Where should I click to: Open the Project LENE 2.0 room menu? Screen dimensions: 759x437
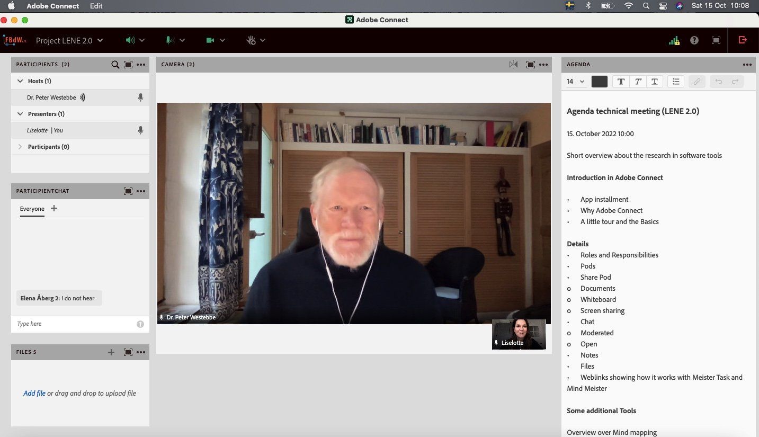[69, 40]
